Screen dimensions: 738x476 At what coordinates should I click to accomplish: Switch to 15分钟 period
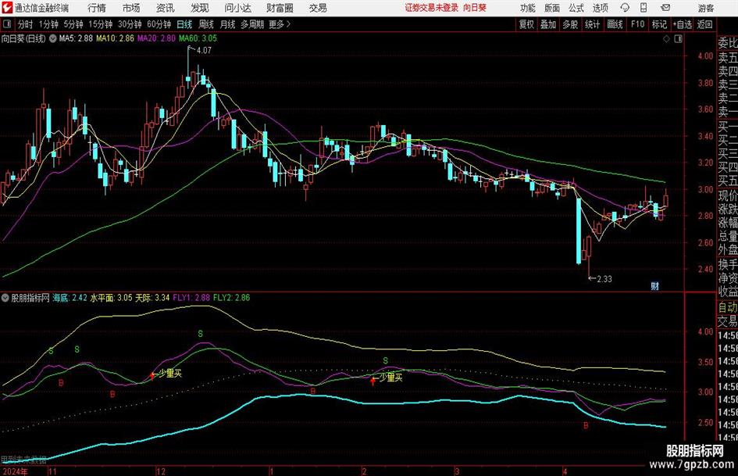(100, 24)
